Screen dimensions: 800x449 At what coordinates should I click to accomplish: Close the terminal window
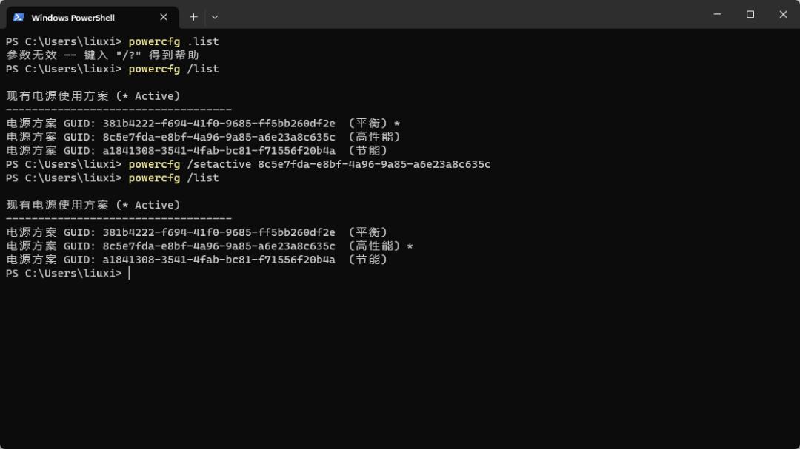point(783,14)
